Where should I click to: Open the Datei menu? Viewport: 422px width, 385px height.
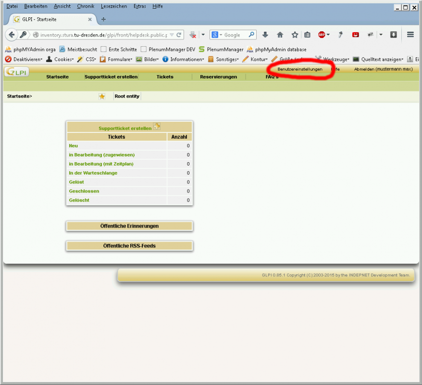tap(12, 6)
